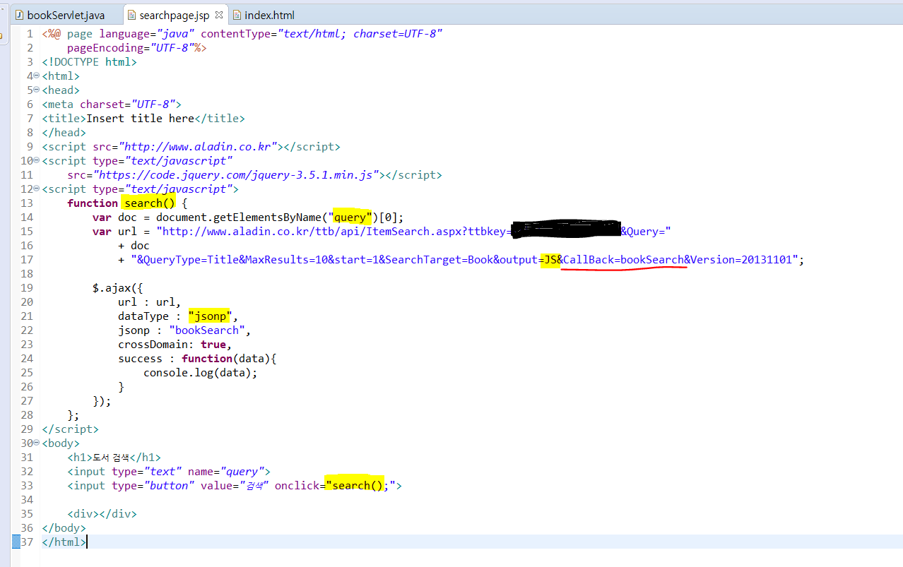This screenshot has height=567, width=903.
Task: Click the getElementsByName("query") statement
Action: [x=247, y=217]
